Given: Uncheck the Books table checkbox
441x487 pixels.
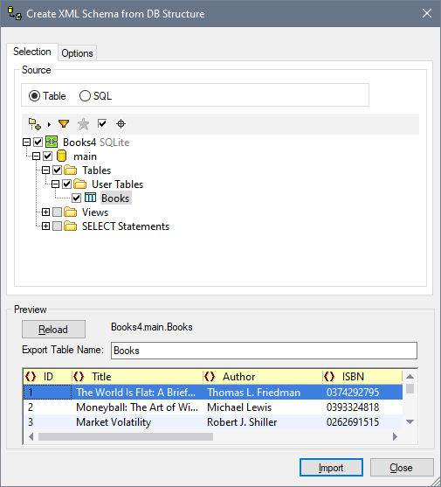Looking at the screenshot, I should [76, 198].
